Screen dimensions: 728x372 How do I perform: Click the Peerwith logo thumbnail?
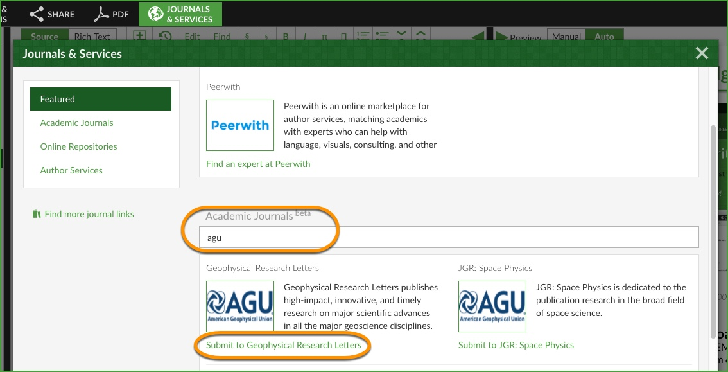coord(240,125)
